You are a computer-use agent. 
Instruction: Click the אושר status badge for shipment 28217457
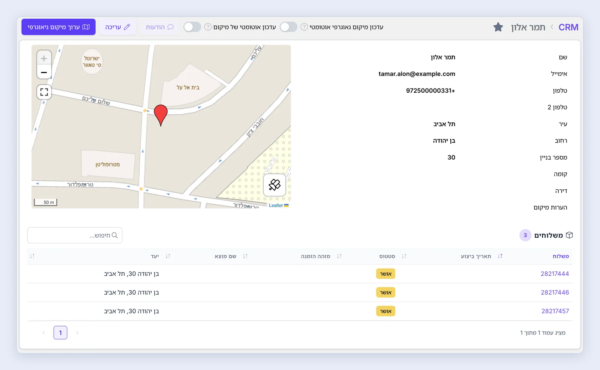385,311
